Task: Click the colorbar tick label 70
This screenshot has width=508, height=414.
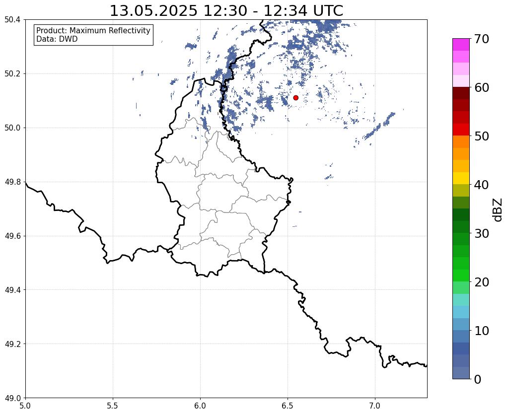Action: pos(482,39)
